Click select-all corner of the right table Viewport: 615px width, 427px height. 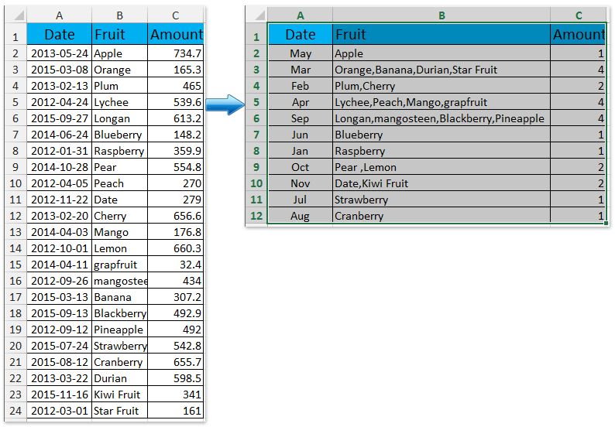256,15
